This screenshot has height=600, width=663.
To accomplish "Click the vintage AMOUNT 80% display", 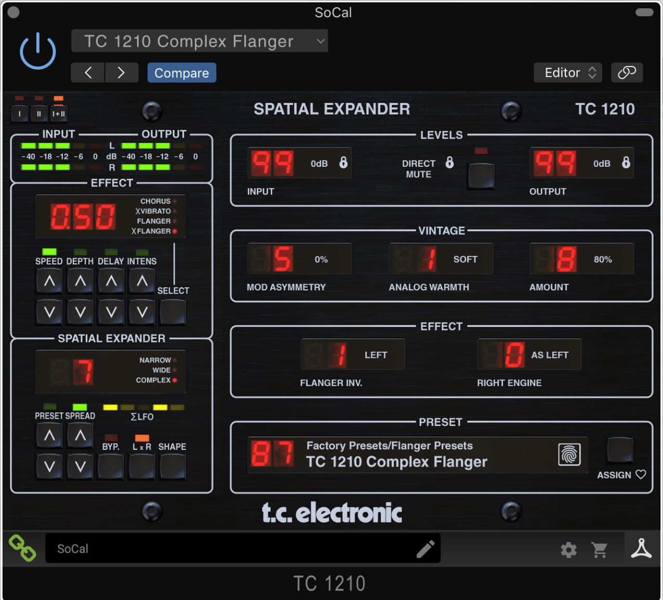I will click(x=581, y=259).
